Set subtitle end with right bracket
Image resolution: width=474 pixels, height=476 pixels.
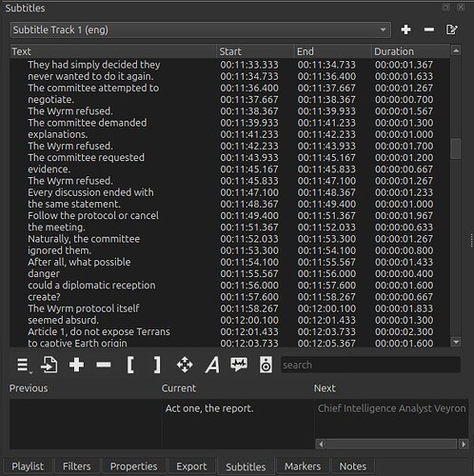157,365
